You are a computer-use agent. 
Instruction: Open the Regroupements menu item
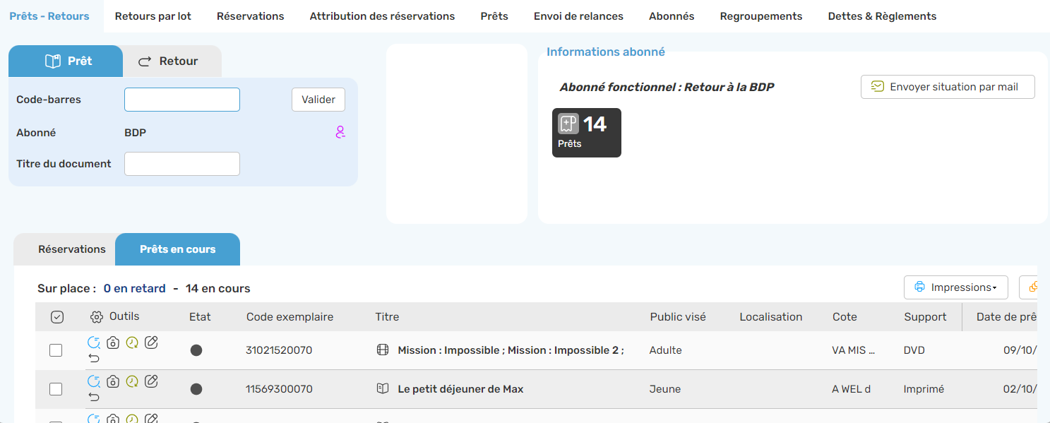[x=761, y=16]
